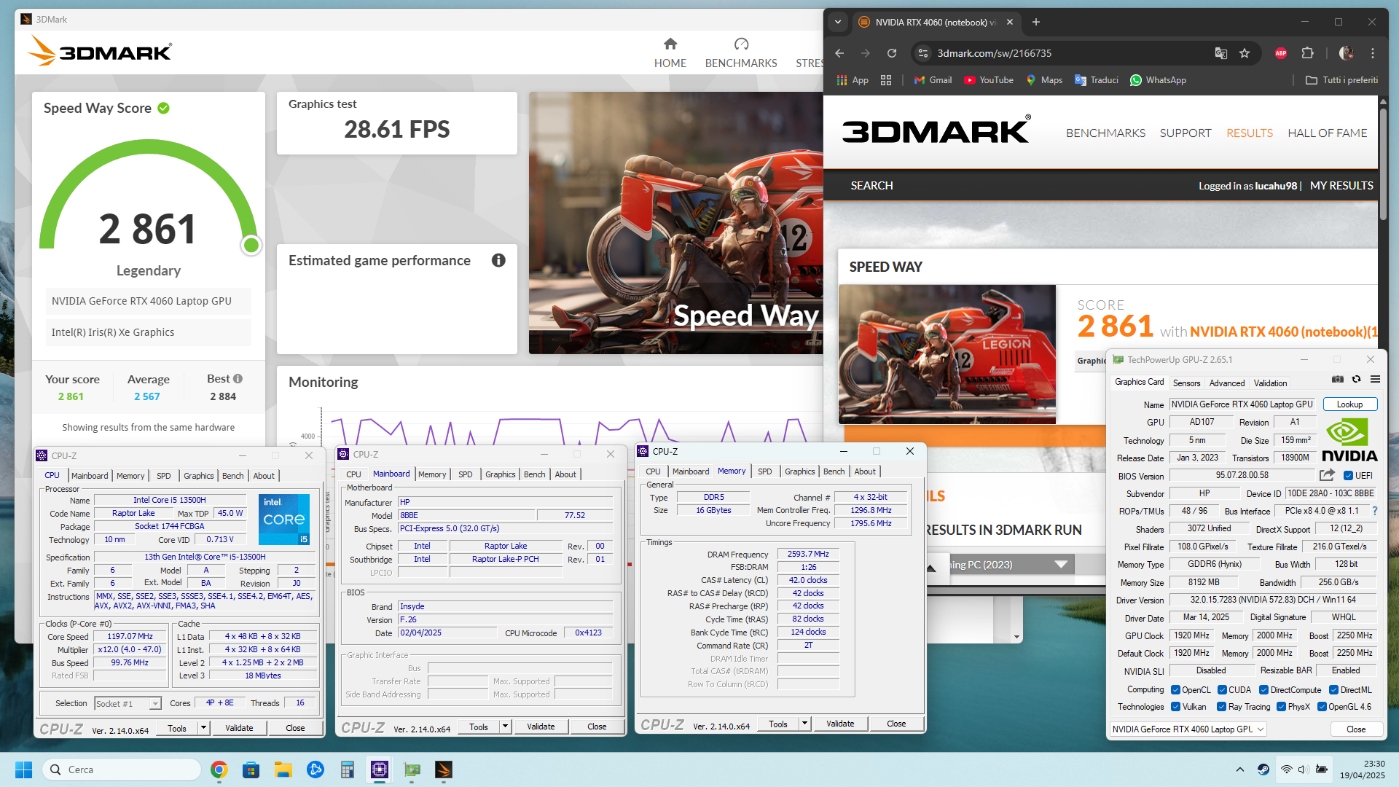Image resolution: width=1399 pixels, height=787 pixels.
Task: Toggle the Vulkan checkbox
Action: 1175,707
